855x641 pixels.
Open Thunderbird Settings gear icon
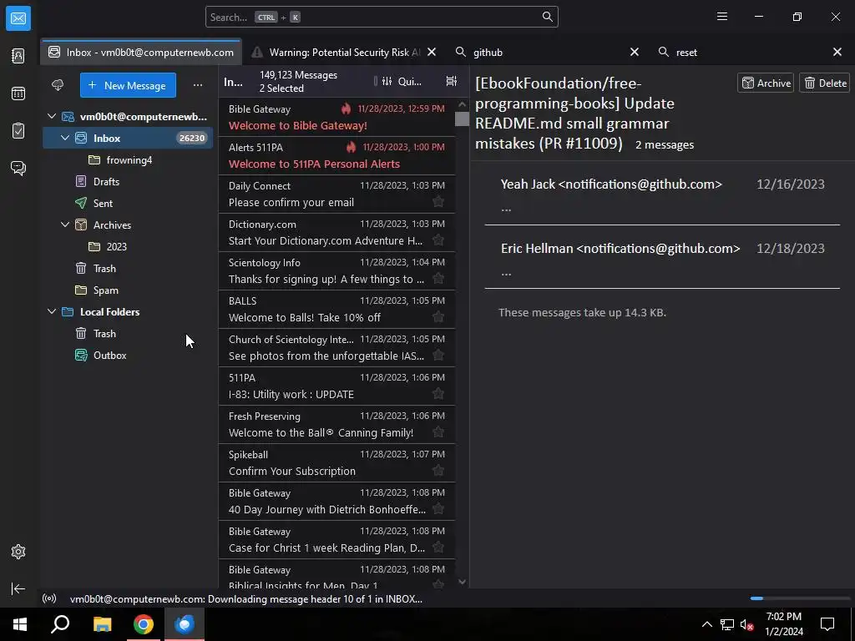pos(18,552)
